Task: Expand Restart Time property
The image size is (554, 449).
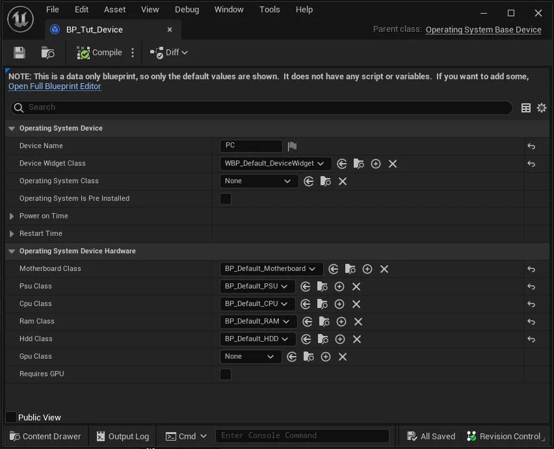Action: pos(12,234)
